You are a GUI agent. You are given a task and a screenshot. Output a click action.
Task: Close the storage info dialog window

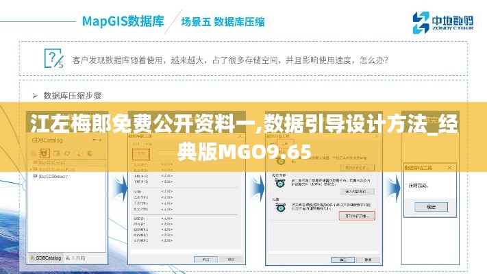pos(240,136)
